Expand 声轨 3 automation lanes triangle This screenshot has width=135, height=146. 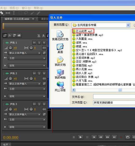5,127
